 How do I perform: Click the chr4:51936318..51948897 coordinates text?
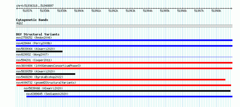[35, 6]
